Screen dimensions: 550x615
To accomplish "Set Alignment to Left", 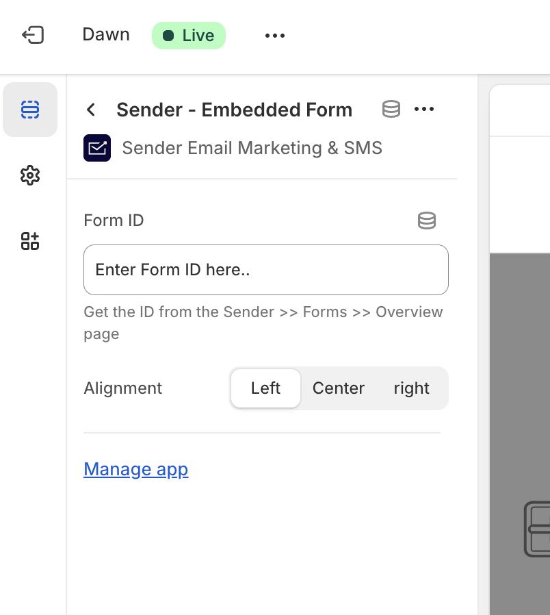I will (x=265, y=388).
